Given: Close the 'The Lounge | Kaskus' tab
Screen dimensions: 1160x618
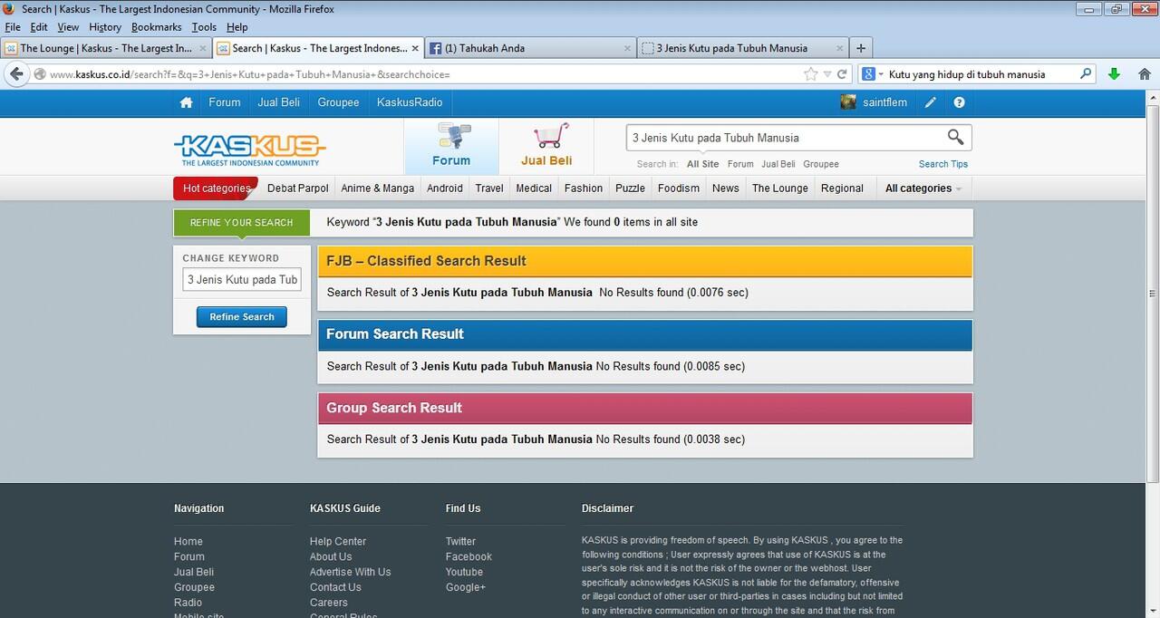Looking at the screenshot, I should [x=202, y=48].
